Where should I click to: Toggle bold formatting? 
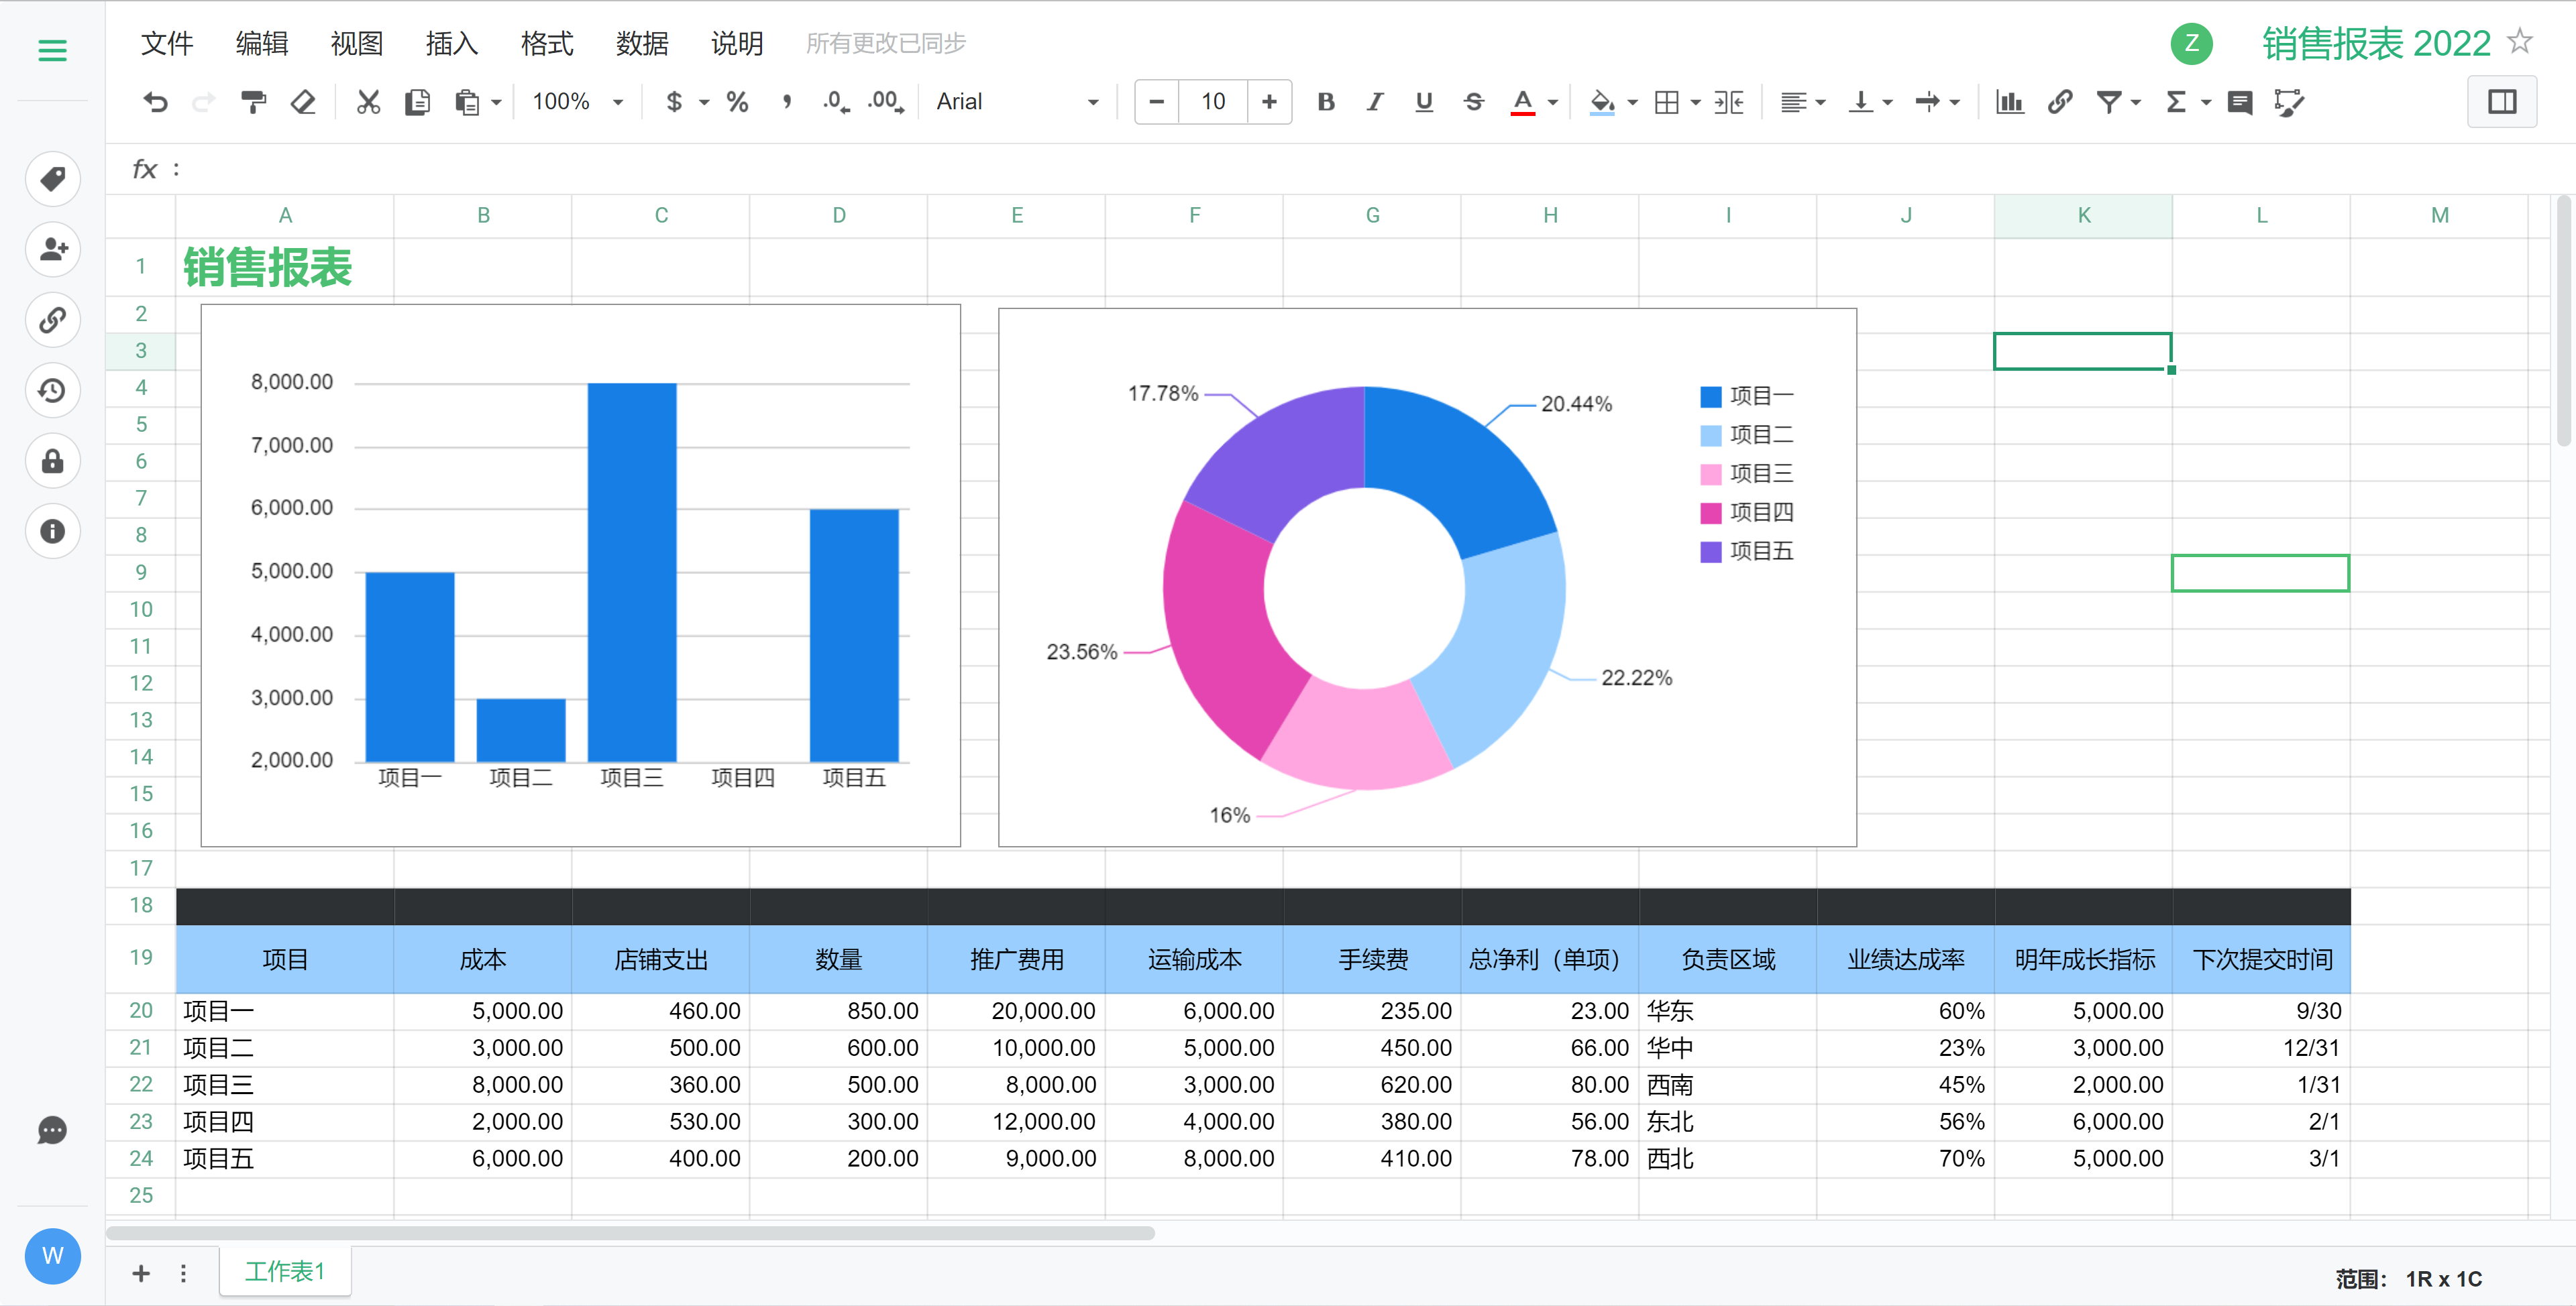[1326, 102]
